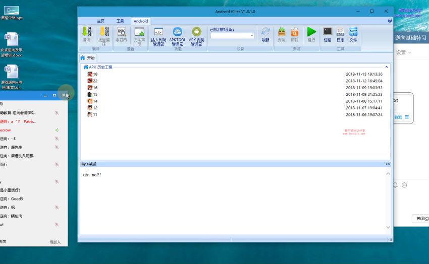Open the 日志 log tool

tap(340, 34)
